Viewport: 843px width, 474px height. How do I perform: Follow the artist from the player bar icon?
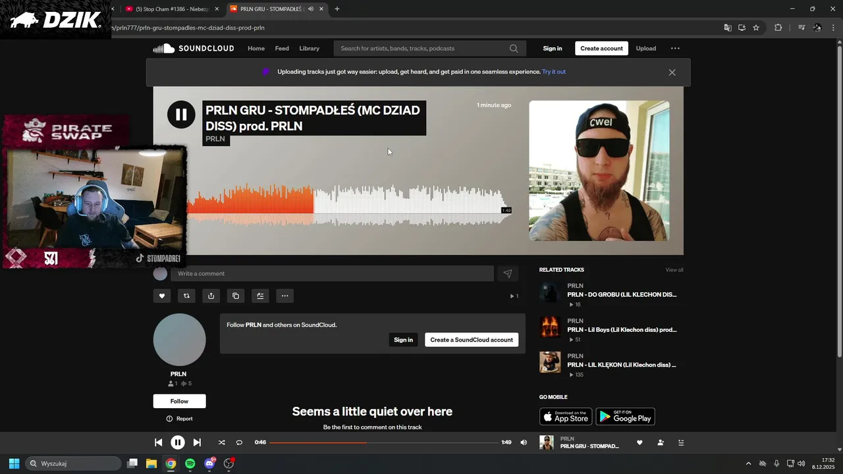[x=661, y=442]
